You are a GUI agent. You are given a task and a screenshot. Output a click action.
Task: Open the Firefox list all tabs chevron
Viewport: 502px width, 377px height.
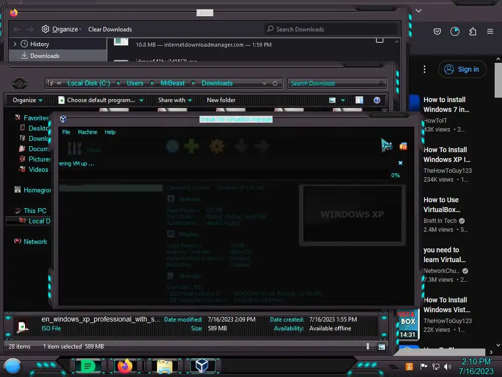[x=419, y=11]
